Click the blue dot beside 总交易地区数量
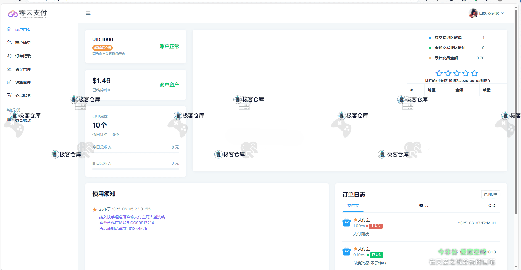The image size is (521, 270). (430, 38)
